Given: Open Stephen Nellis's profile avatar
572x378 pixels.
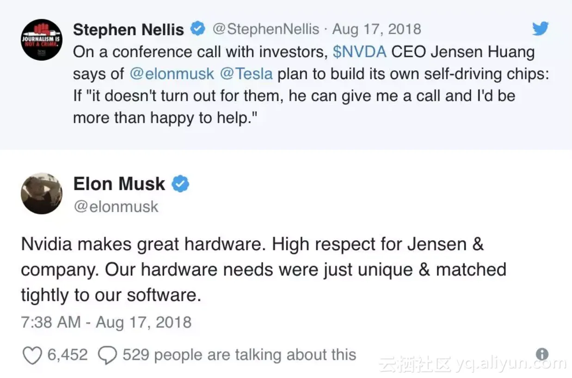Looking at the screenshot, I should coord(42,40).
